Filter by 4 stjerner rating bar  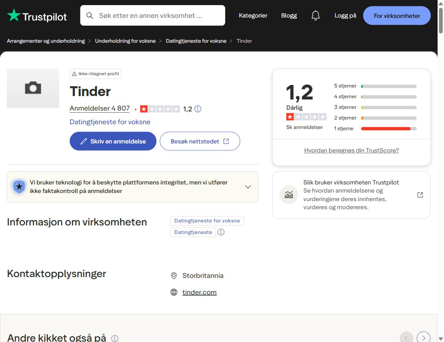tap(375, 97)
